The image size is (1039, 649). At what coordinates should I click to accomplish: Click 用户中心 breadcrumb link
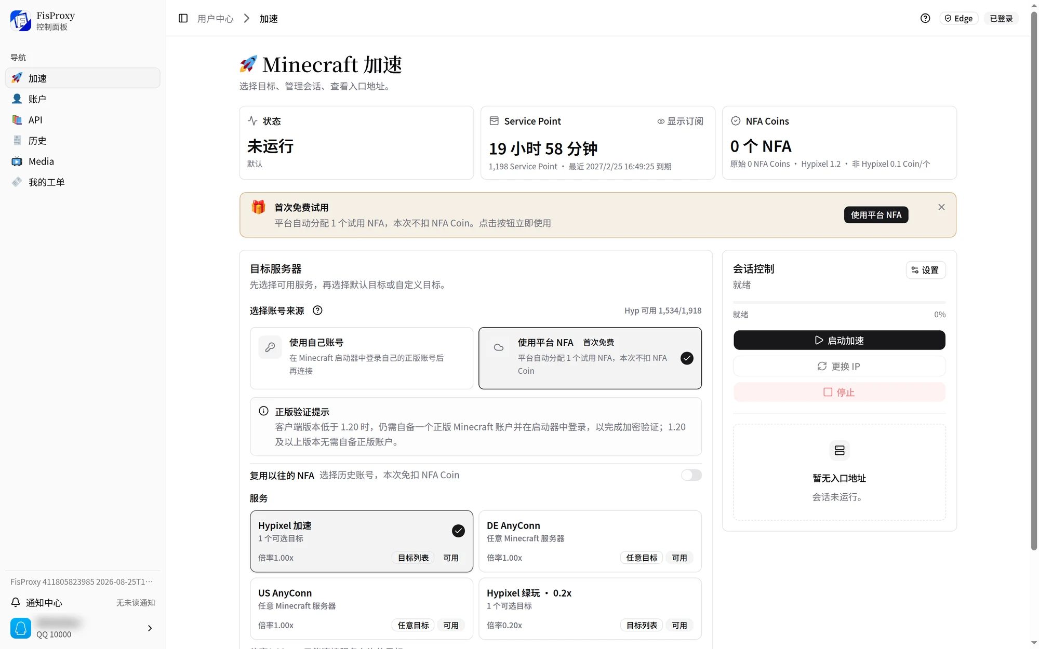click(215, 19)
